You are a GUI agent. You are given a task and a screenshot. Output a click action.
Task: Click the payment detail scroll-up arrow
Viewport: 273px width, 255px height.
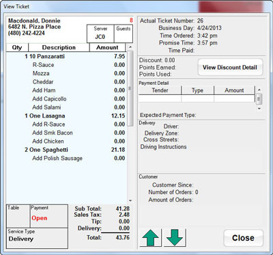point(259,90)
